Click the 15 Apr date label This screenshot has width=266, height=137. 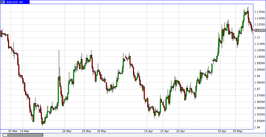point(165,131)
